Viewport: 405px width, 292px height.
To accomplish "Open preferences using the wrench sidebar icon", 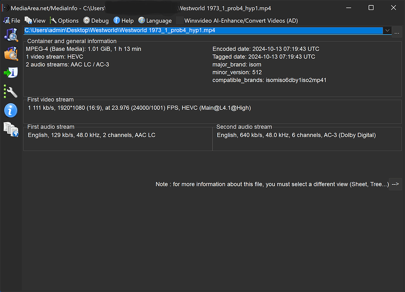I will pyautogui.click(x=10, y=91).
